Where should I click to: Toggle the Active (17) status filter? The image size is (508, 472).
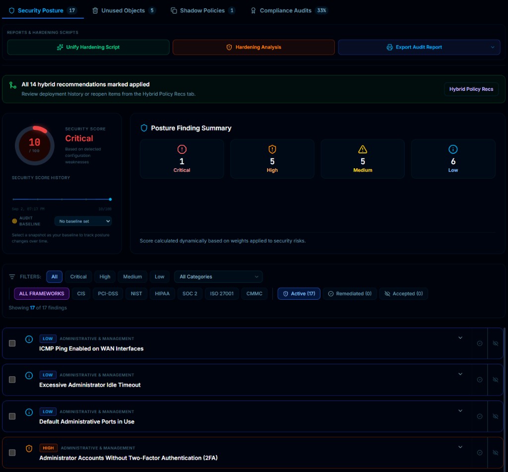(299, 293)
